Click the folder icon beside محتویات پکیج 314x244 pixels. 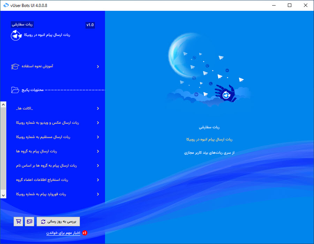point(15,90)
